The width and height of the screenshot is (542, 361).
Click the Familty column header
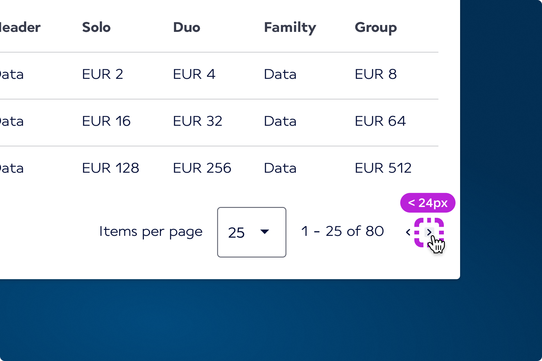tap(290, 27)
